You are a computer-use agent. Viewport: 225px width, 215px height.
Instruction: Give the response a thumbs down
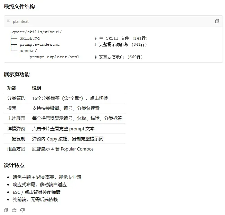coord(22,210)
